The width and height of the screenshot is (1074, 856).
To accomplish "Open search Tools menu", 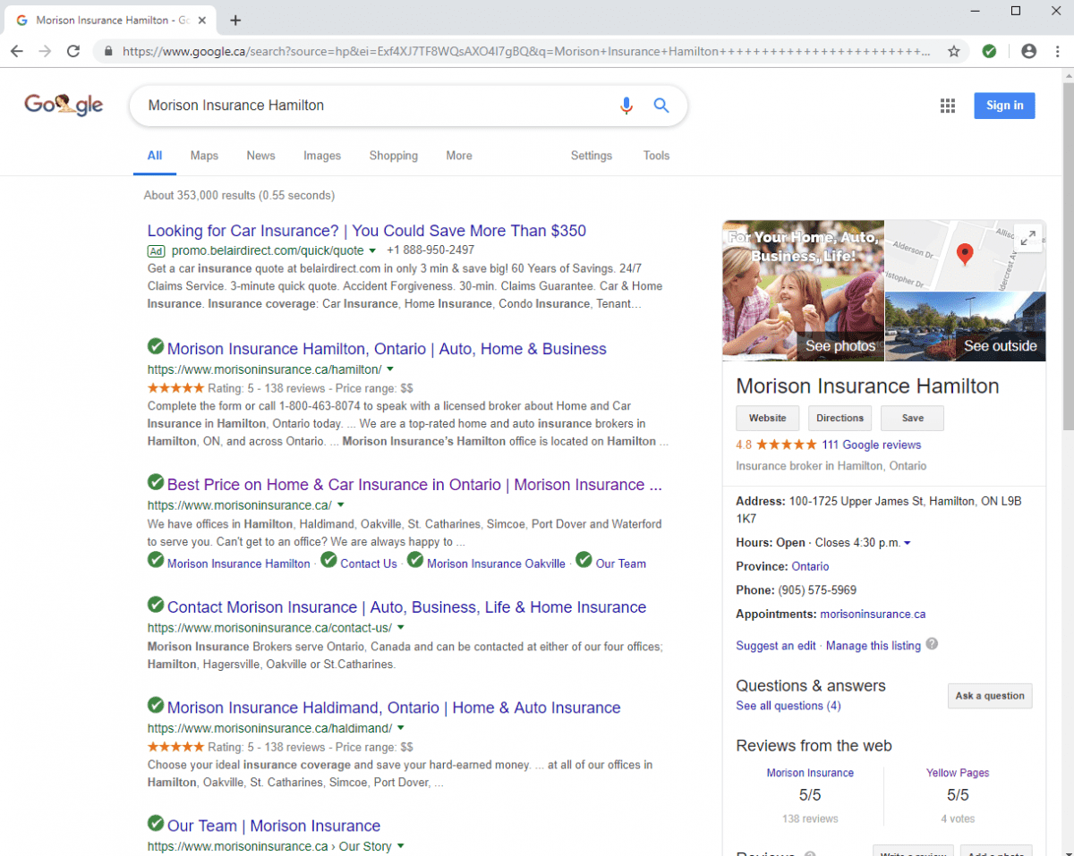I will [656, 156].
